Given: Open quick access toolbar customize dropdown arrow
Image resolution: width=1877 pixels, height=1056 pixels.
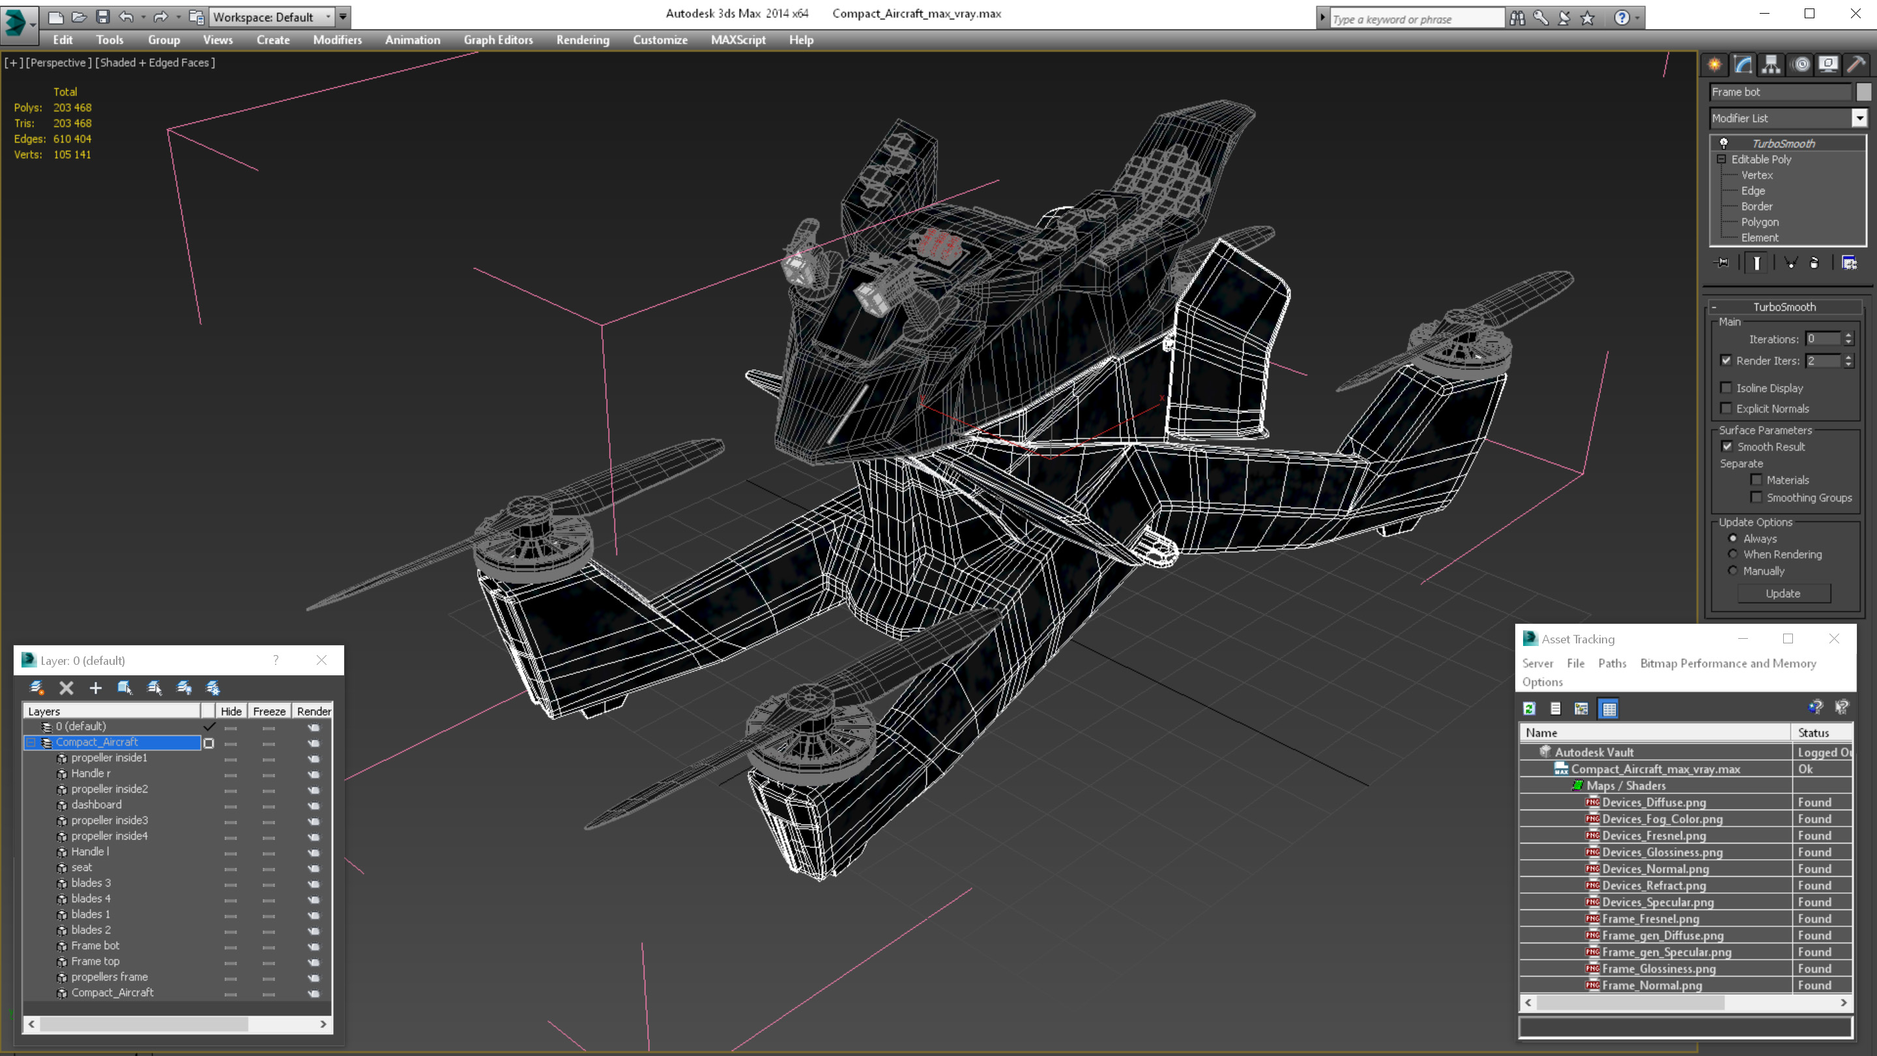Looking at the screenshot, I should tap(342, 17).
